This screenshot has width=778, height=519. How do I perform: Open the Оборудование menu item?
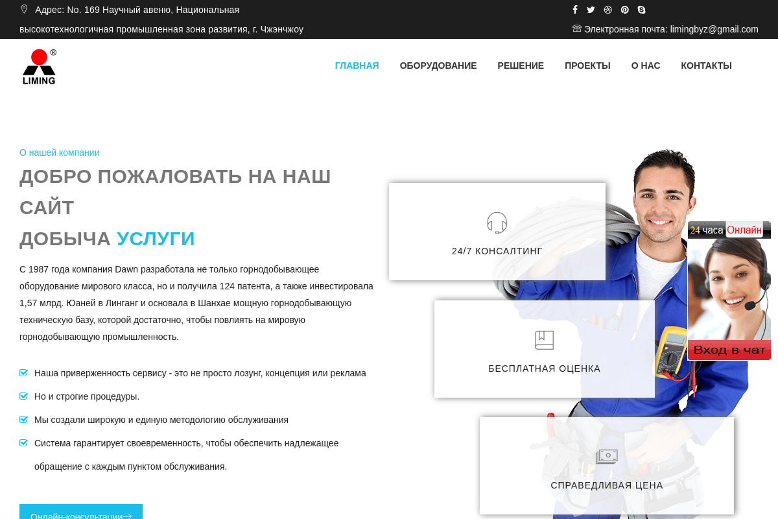click(x=438, y=66)
